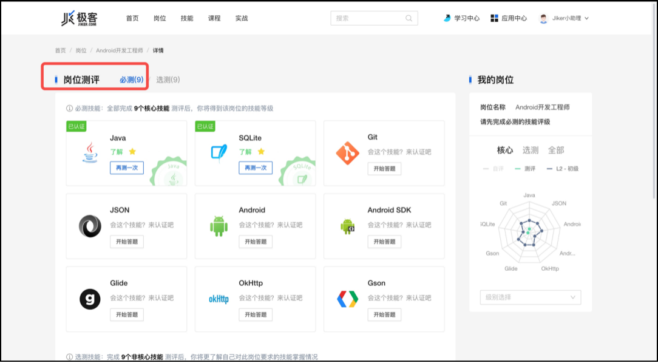Click the 我的岗位 heading
Image resolution: width=658 pixels, height=363 pixels.
(x=495, y=80)
